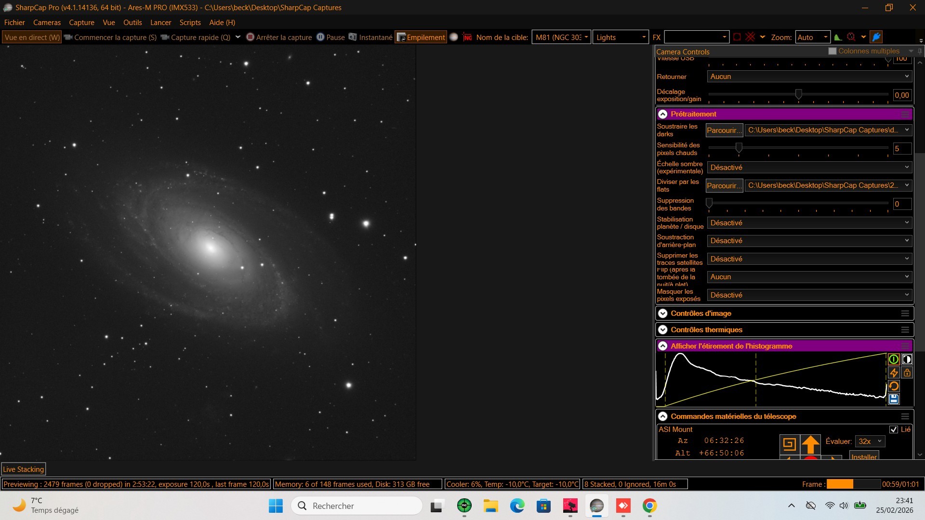Screen dimensions: 925x520
Task: Click the lightning bolt auto-stretch icon
Action: (893, 373)
